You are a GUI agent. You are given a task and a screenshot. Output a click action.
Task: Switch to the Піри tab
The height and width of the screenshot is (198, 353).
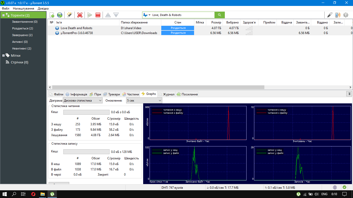coord(95,94)
